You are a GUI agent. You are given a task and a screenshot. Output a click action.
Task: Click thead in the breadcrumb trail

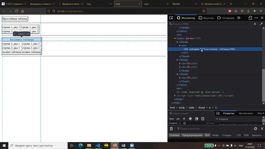[202, 108]
